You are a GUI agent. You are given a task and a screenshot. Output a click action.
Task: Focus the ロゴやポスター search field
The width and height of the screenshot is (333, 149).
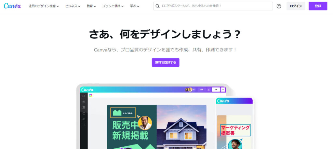pos(213,6)
